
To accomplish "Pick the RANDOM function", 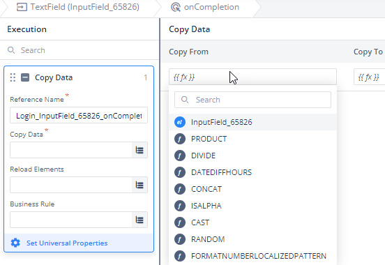I will 252,239.
